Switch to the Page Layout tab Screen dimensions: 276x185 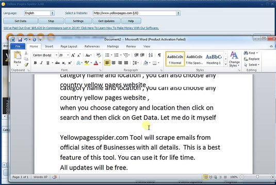pyautogui.click(x=69, y=46)
